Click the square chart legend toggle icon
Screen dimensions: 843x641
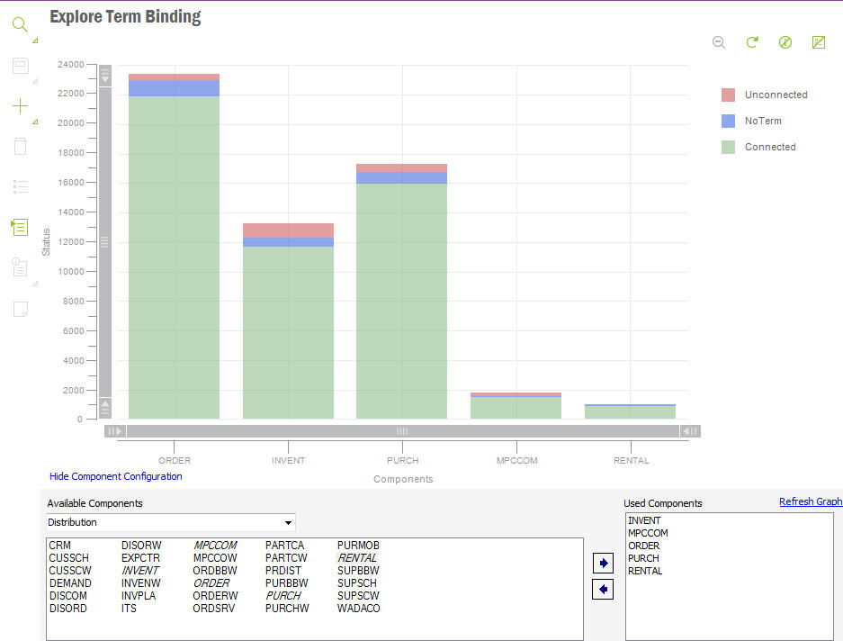point(819,42)
